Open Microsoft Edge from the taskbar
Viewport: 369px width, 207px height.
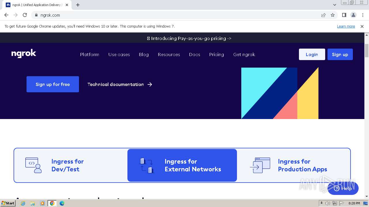tap(62, 203)
